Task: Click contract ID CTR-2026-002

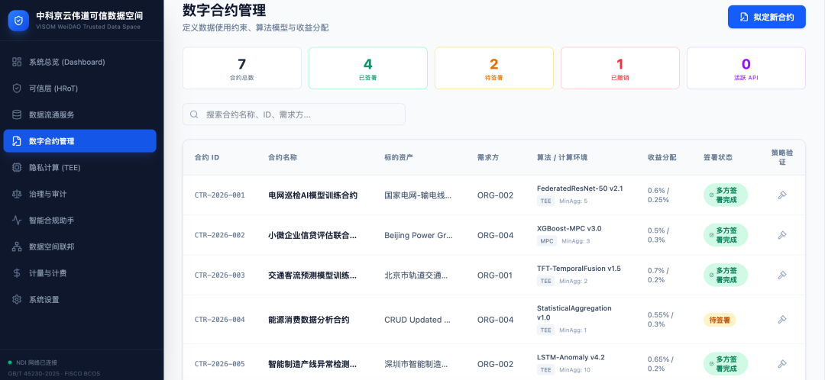Action: tap(219, 235)
